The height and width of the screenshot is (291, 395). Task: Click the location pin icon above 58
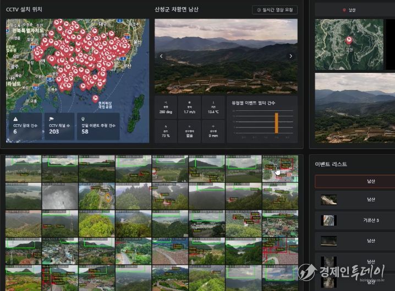point(83,119)
